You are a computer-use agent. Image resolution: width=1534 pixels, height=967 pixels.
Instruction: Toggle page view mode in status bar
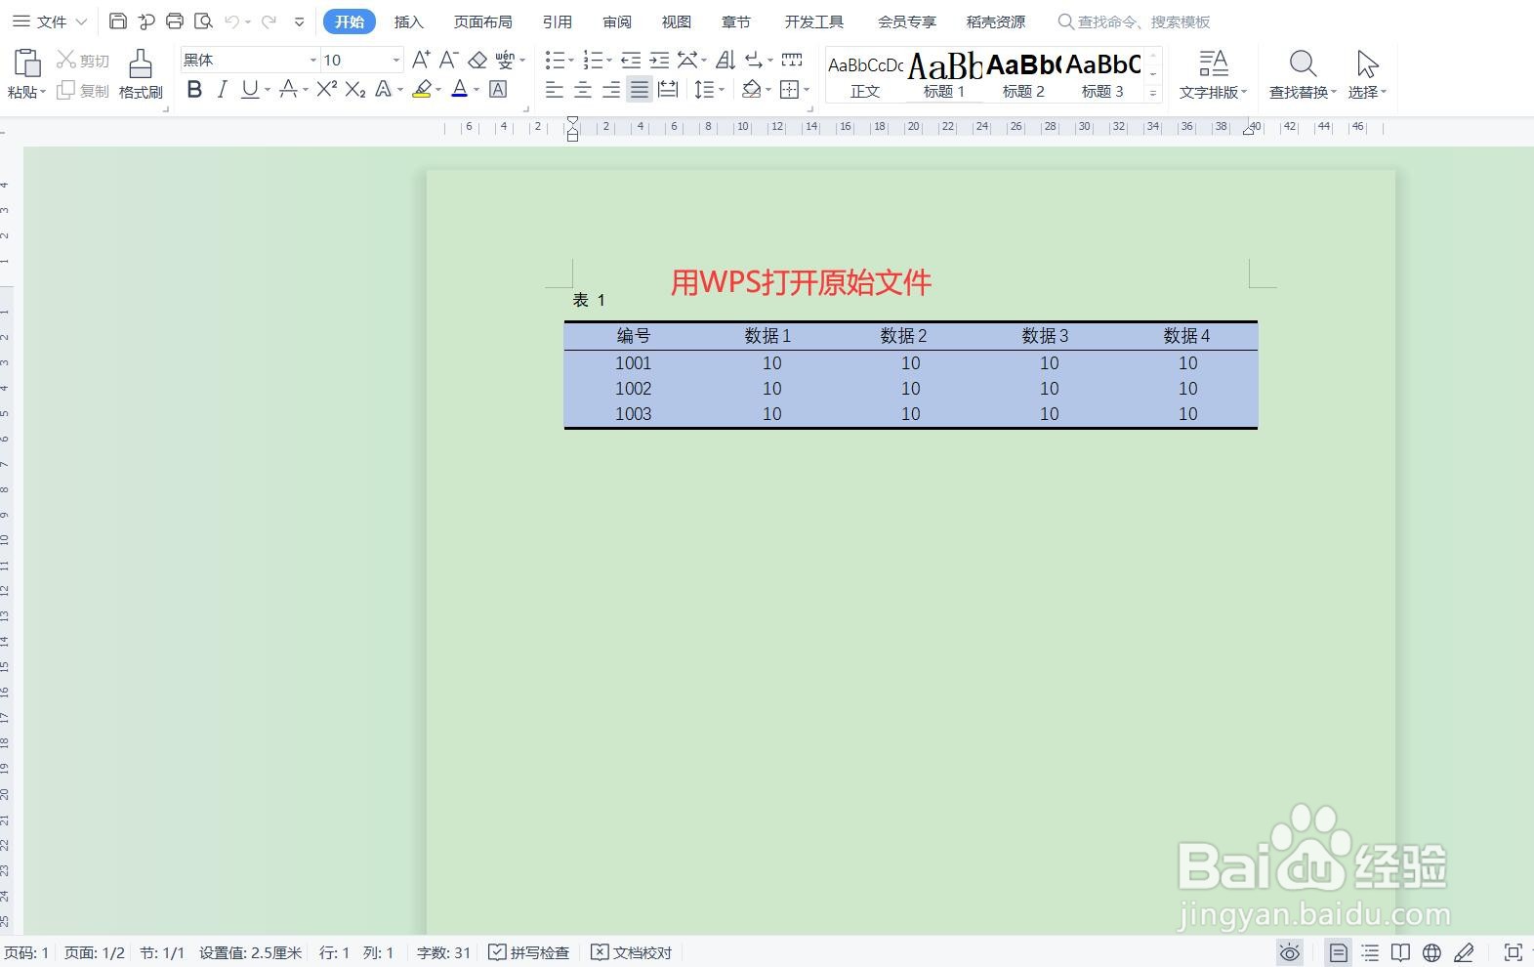(1339, 952)
